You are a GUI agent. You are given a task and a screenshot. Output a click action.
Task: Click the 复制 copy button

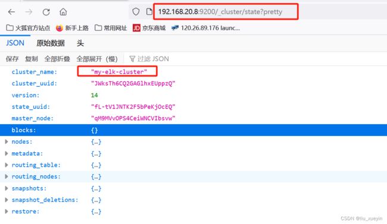point(32,59)
